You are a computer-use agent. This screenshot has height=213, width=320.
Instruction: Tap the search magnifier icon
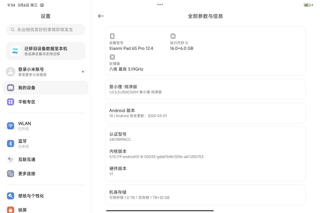click(x=13, y=30)
